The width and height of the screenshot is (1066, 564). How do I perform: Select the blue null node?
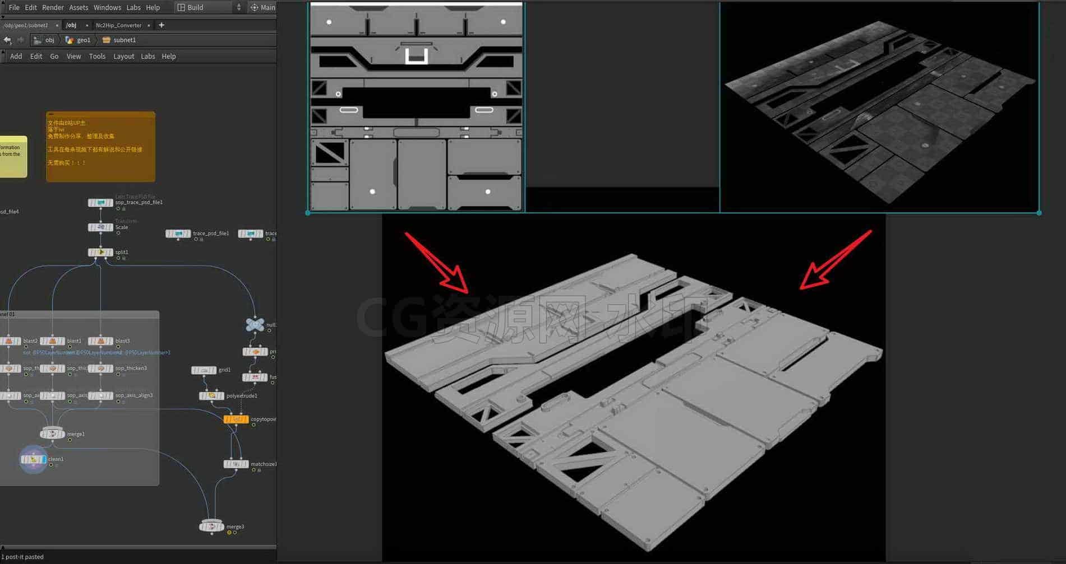point(255,324)
